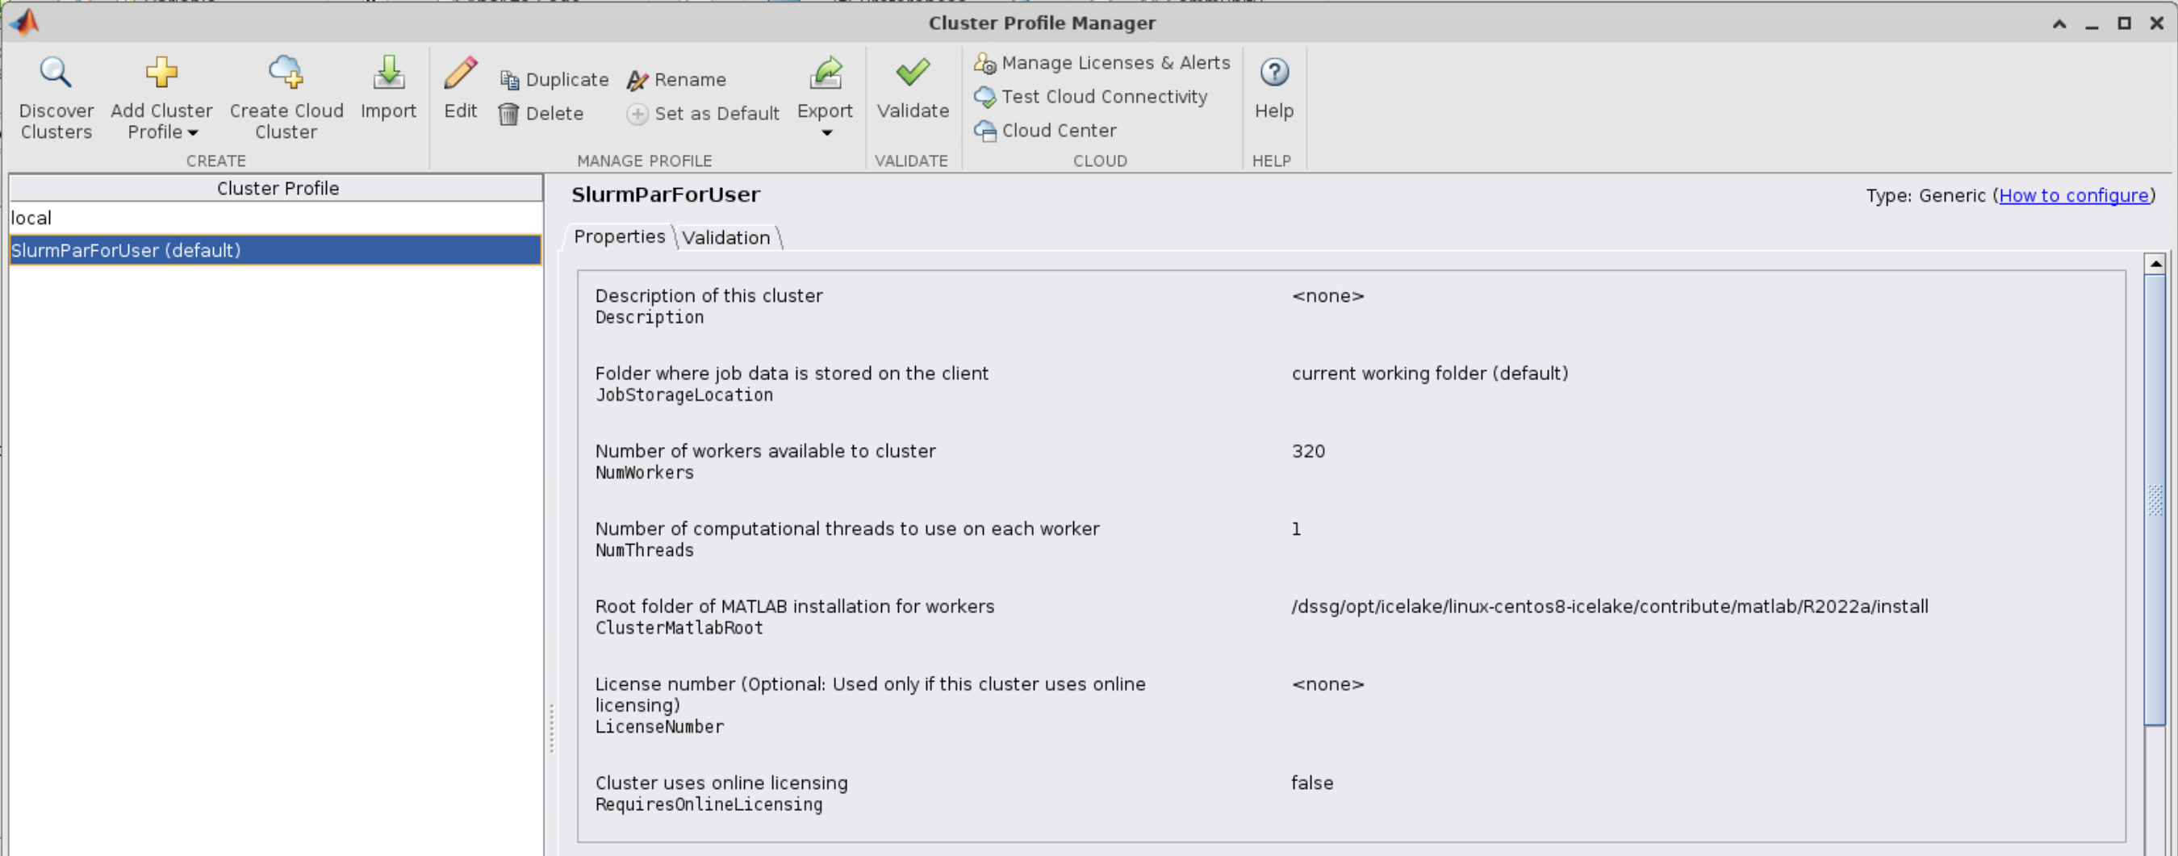Roll up window using title bar arrow
This screenshot has width=2178, height=856.
click(x=2059, y=23)
